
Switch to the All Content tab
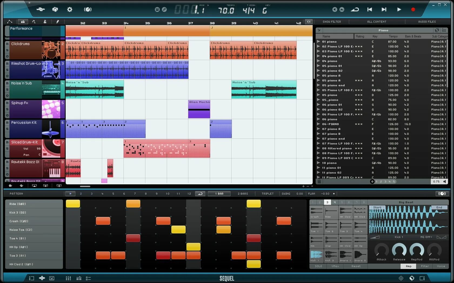coord(377,22)
